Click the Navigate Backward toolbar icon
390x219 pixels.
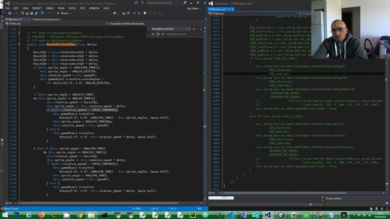click(10, 13)
